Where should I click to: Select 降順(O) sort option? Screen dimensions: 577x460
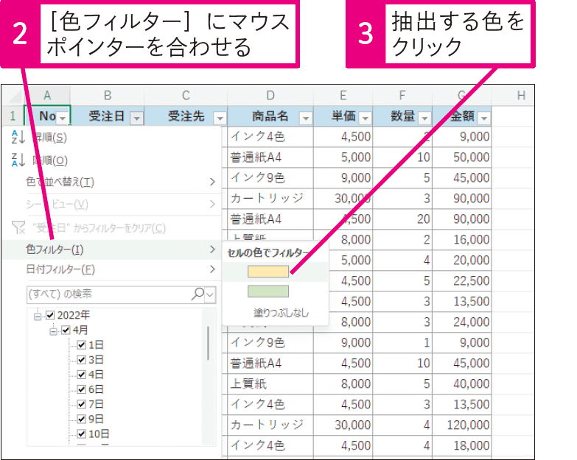[x=112, y=160]
